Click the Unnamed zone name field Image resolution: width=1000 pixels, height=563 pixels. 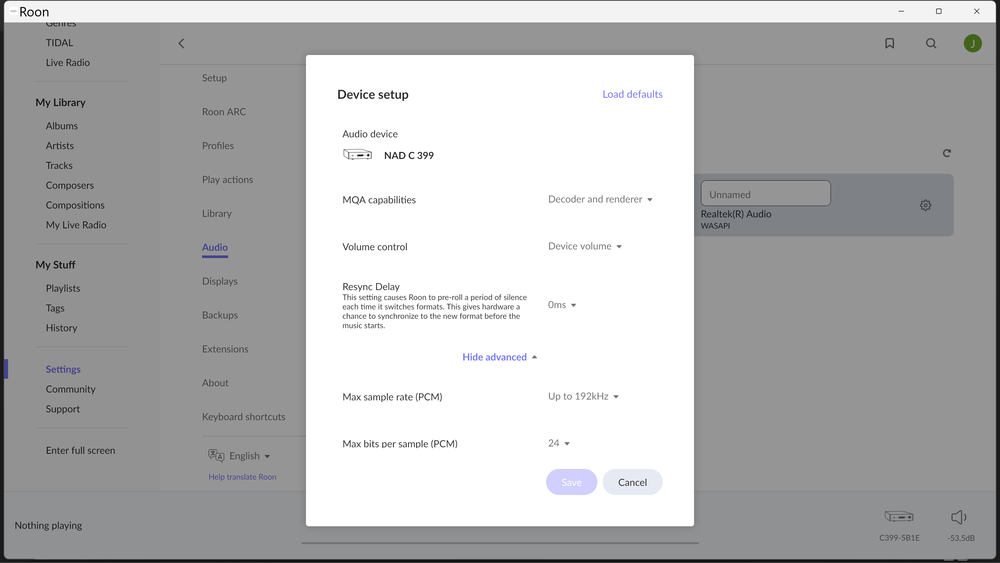766,193
